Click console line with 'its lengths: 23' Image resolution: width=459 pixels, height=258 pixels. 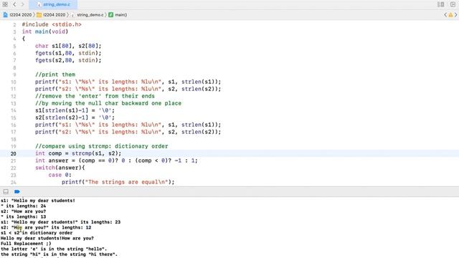click(60, 222)
